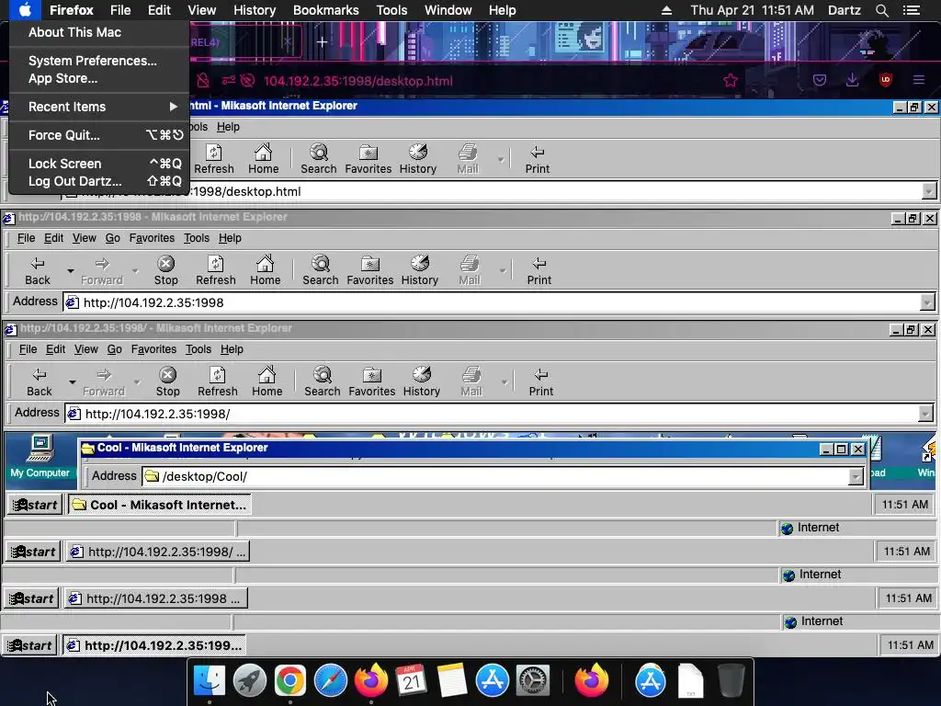
Task: Open Favorites icon in 104.192.2.35:1998 window
Action: 370,271
